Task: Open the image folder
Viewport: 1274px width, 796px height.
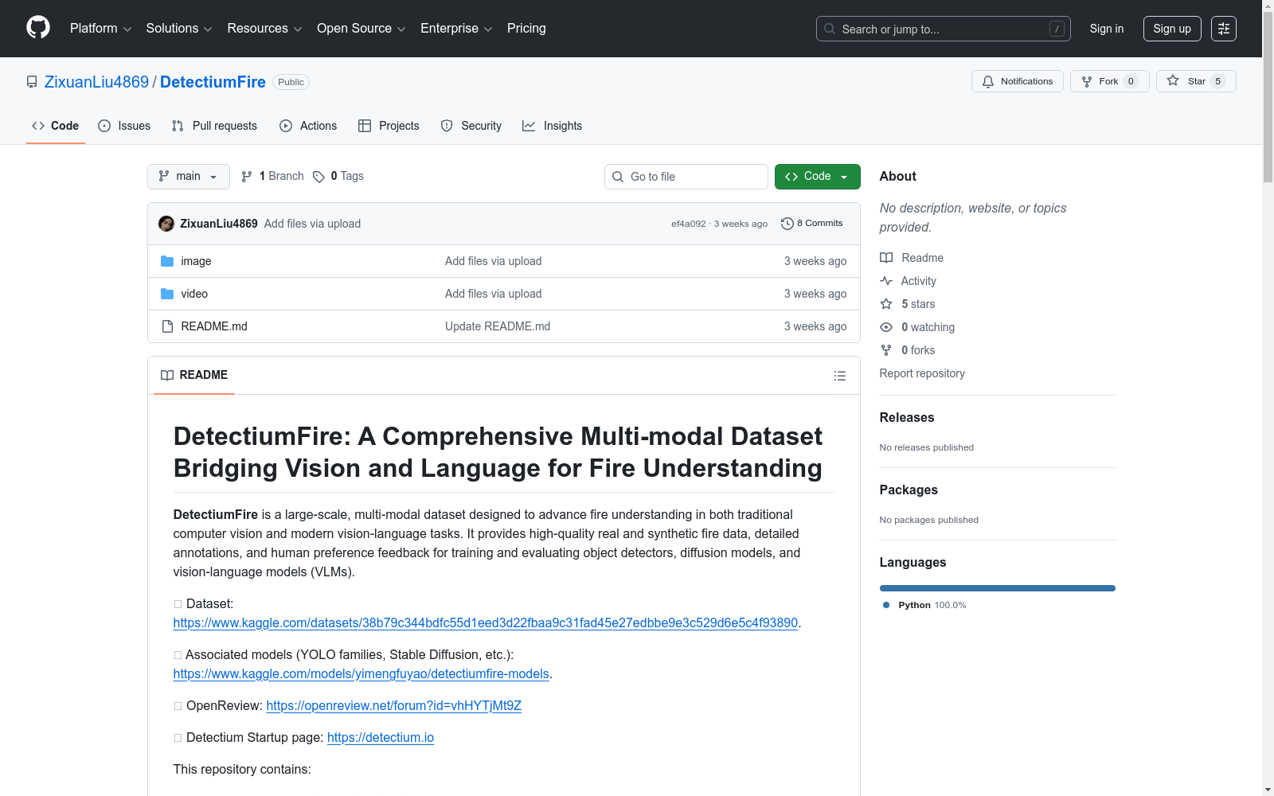Action: (196, 261)
